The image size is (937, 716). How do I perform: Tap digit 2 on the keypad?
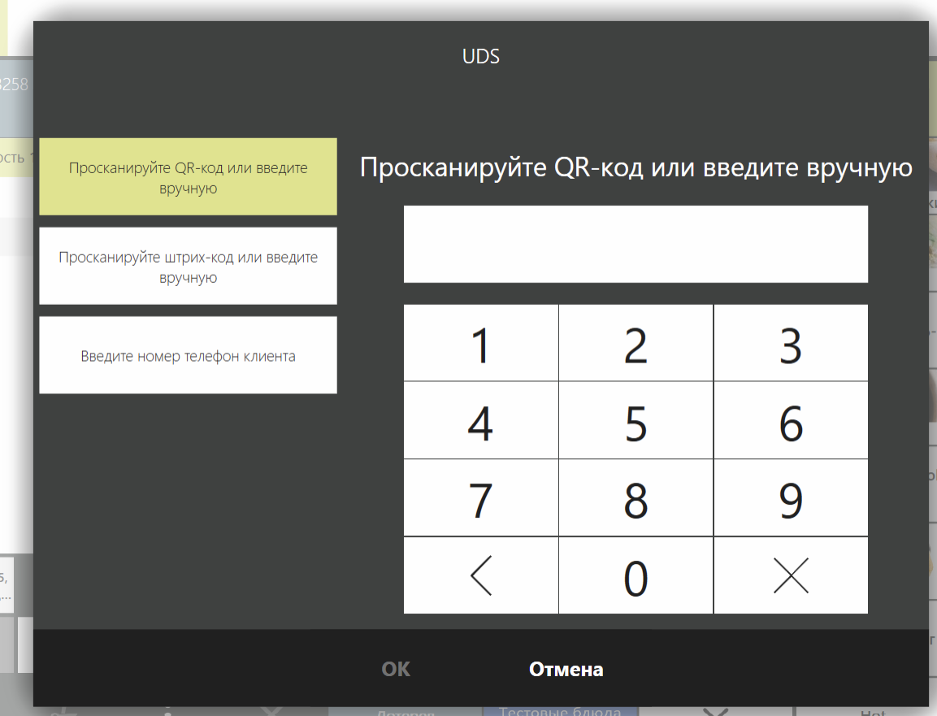636,343
